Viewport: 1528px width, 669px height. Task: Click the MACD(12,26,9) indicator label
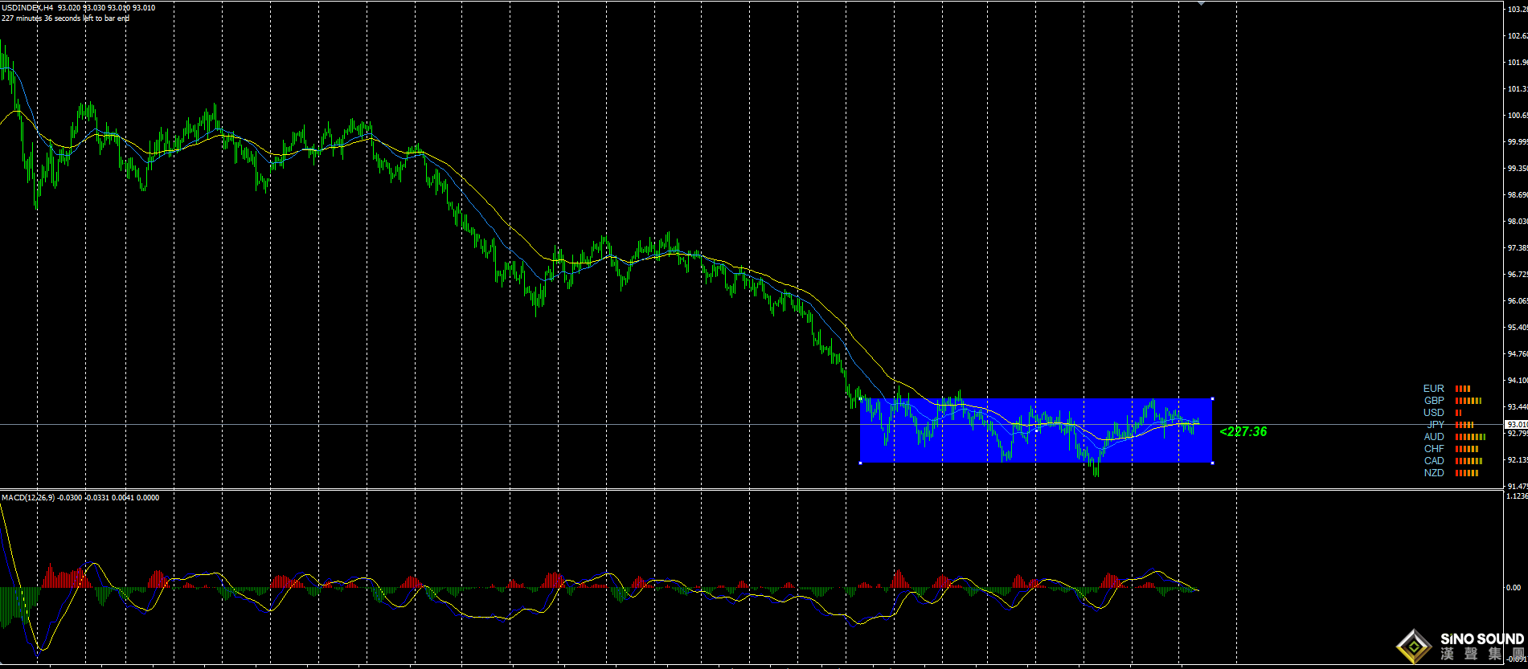(28, 498)
